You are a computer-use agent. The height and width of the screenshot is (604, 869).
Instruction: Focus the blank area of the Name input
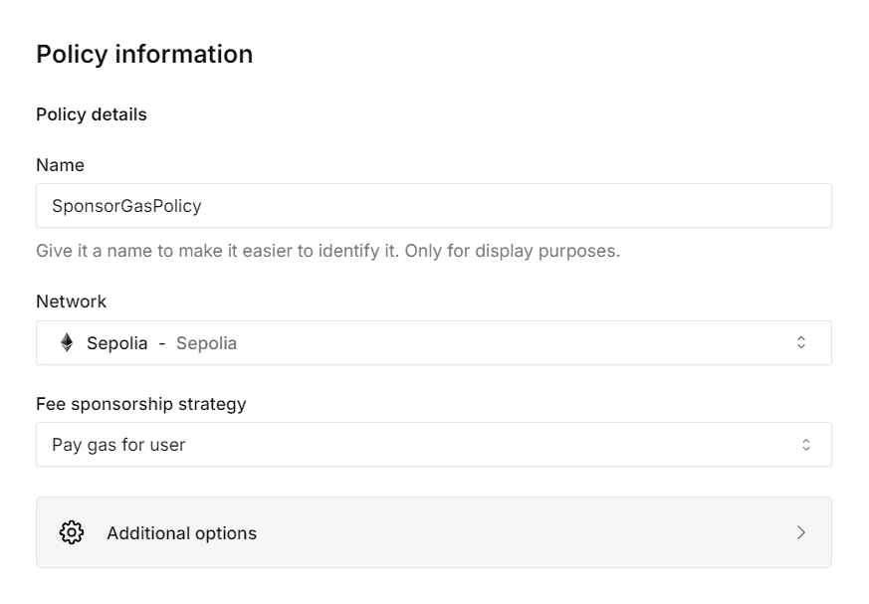(x=518, y=206)
